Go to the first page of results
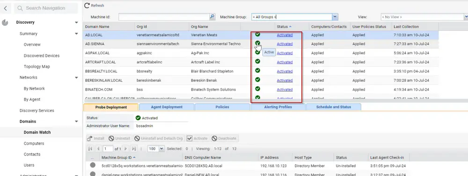468x176 pixels. (90, 148)
